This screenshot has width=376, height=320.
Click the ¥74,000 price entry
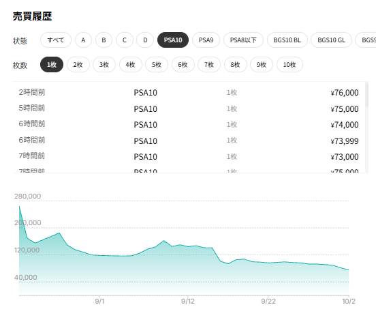click(345, 125)
